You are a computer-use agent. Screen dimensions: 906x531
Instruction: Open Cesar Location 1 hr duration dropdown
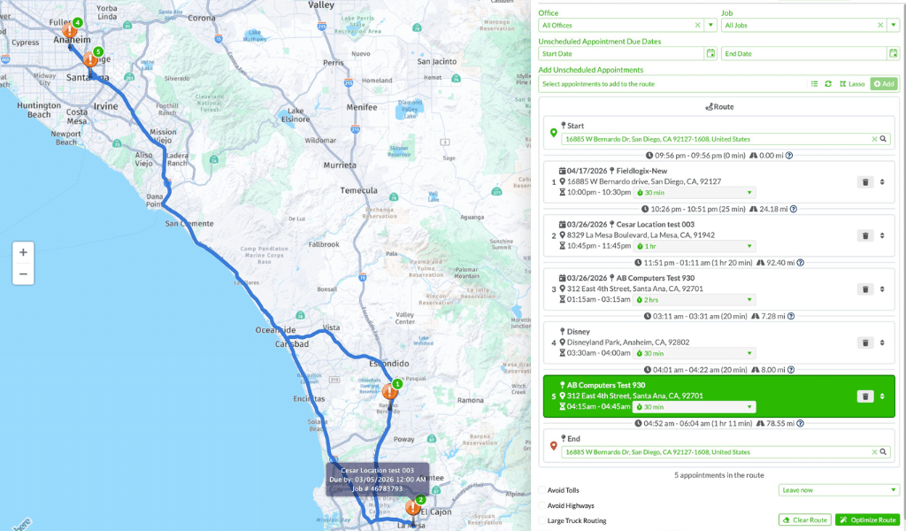click(x=694, y=247)
